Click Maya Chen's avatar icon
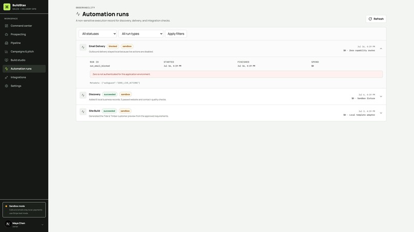 [x=8, y=224]
